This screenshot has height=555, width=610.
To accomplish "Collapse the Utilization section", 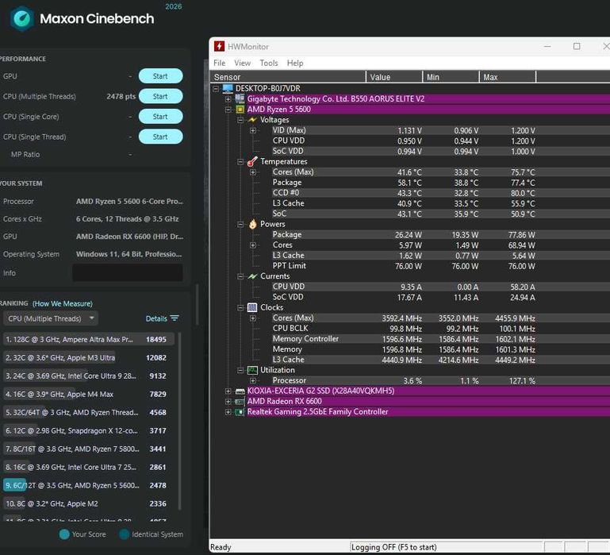I will 240,370.
